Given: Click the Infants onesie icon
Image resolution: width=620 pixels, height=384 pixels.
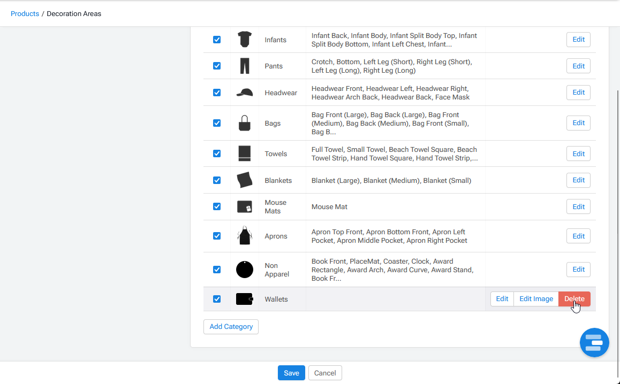Looking at the screenshot, I should click(x=245, y=40).
